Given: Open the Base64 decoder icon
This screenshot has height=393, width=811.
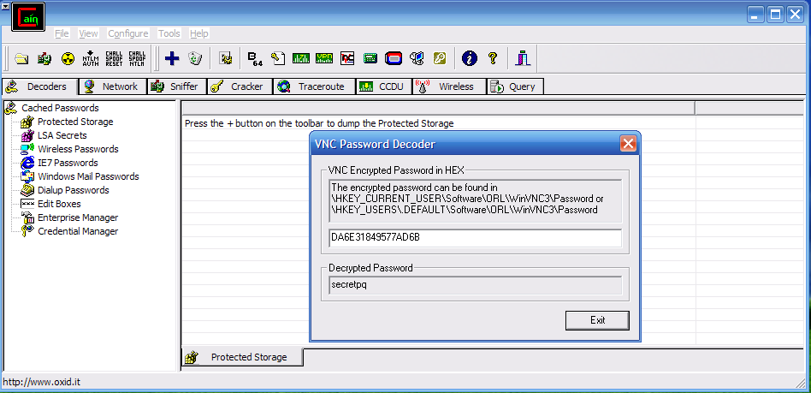Looking at the screenshot, I should [x=256, y=58].
